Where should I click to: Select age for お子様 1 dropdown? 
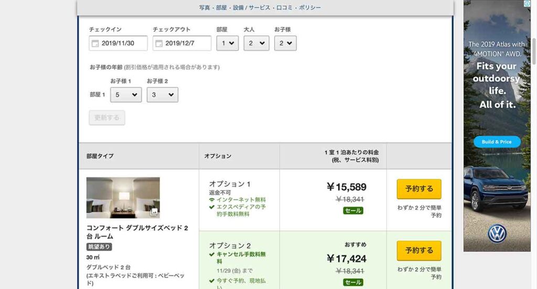click(x=126, y=95)
